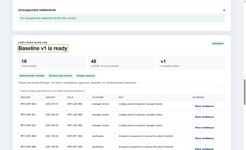View evidence for record MFS-EXP-005
Viewport: 246px width, 150px height.
[x=204, y=148]
